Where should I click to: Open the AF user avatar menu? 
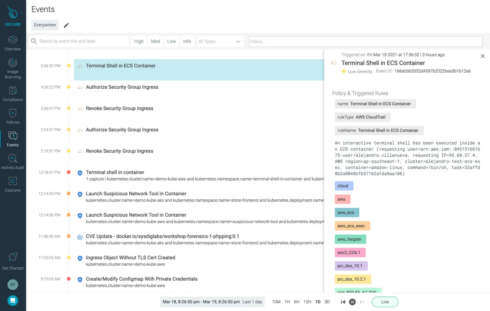(13, 284)
